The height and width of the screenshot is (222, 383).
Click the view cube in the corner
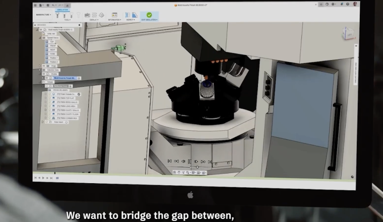click(349, 33)
